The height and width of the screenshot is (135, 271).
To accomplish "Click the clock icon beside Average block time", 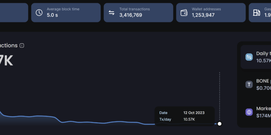I will [x=39, y=13].
